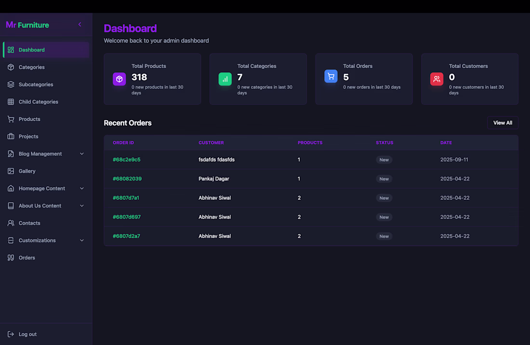Expand the About Us Content chevron
The width and height of the screenshot is (530, 345).
point(82,206)
